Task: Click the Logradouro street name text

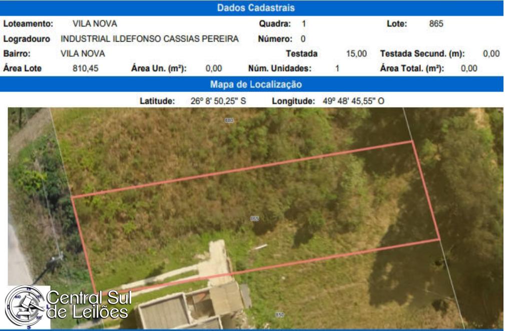Action: (x=150, y=39)
